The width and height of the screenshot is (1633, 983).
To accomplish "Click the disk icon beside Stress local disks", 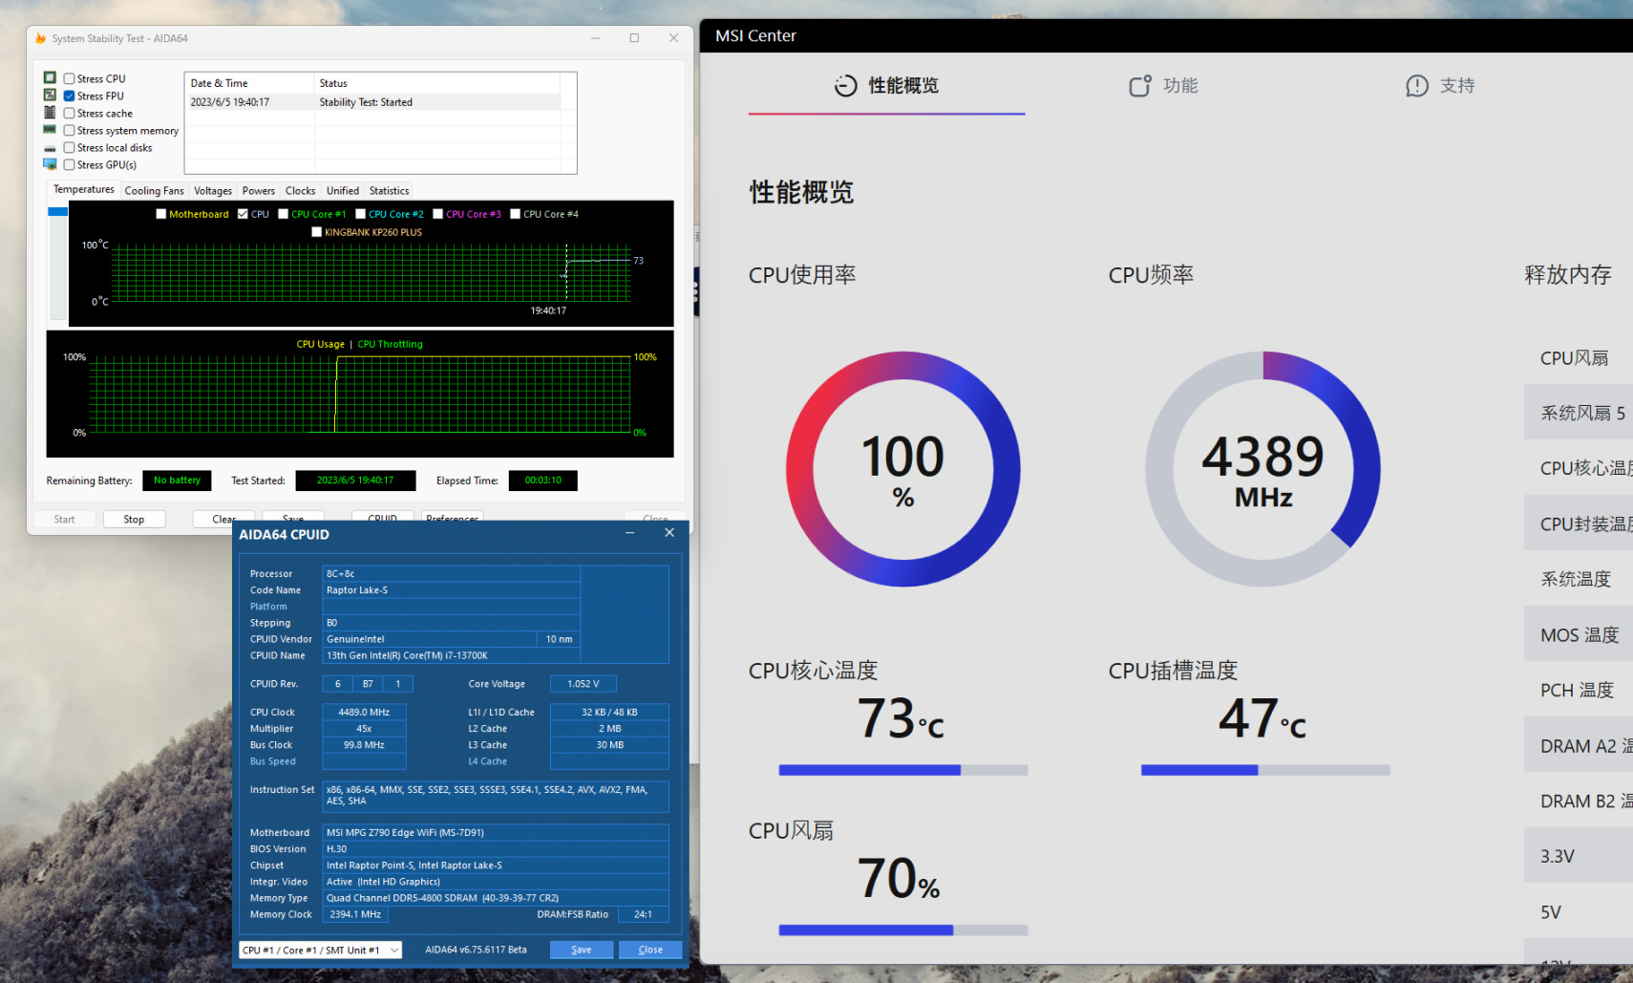I will coord(50,148).
